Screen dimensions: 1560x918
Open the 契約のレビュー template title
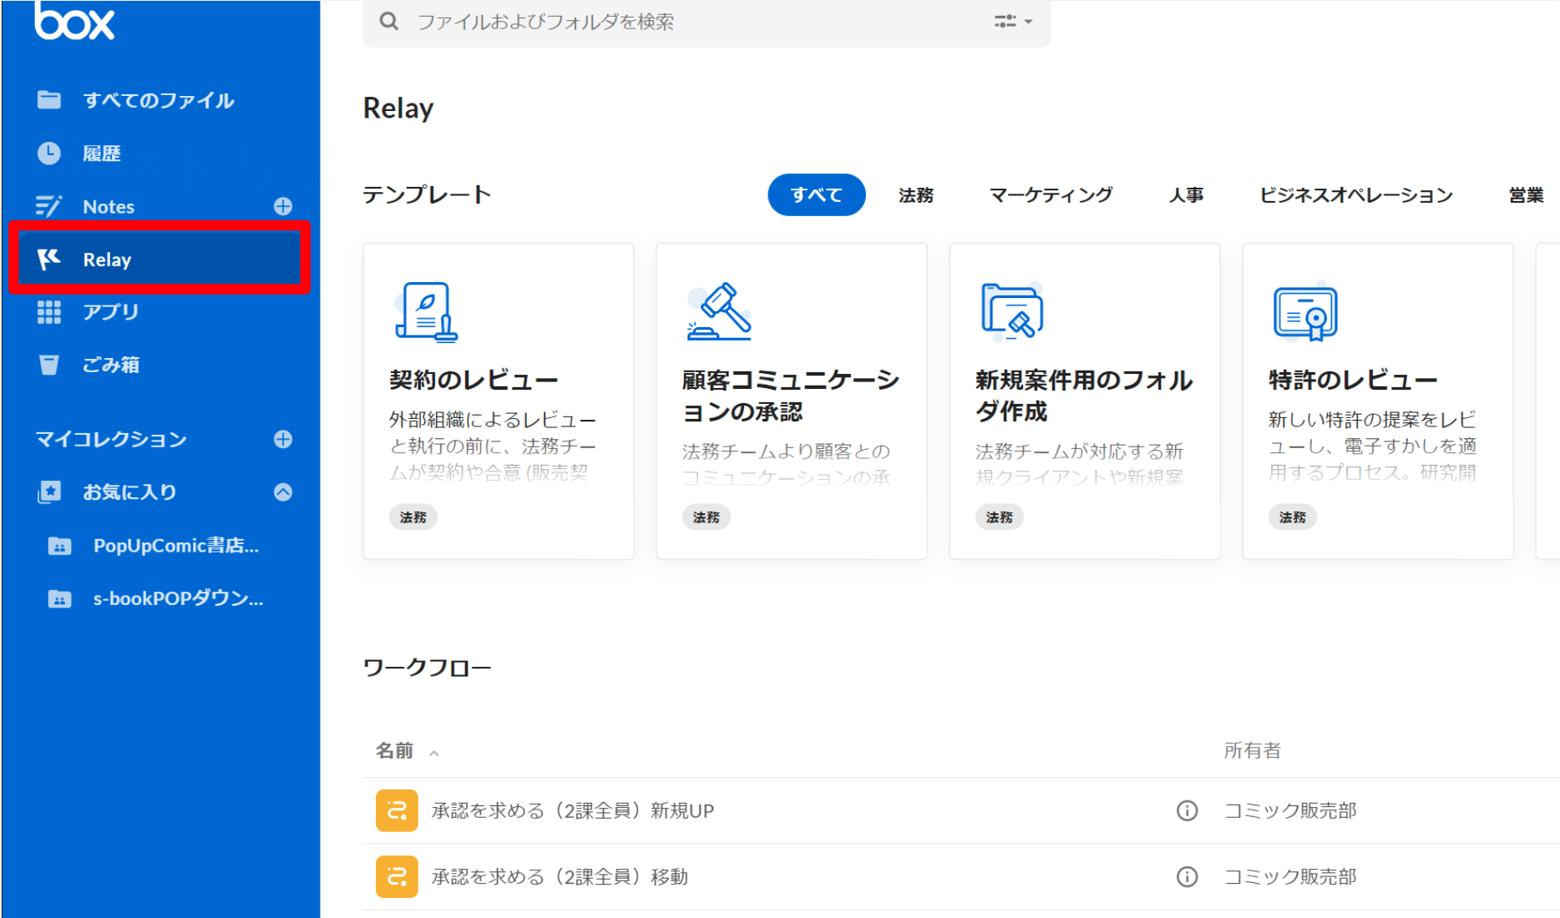pyautogui.click(x=474, y=381)
